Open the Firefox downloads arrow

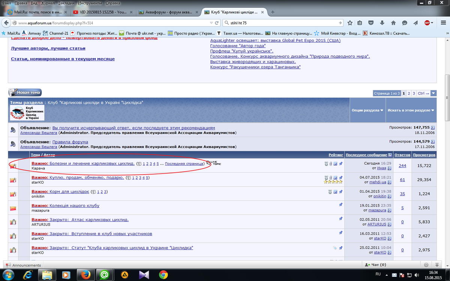[382, 23]
